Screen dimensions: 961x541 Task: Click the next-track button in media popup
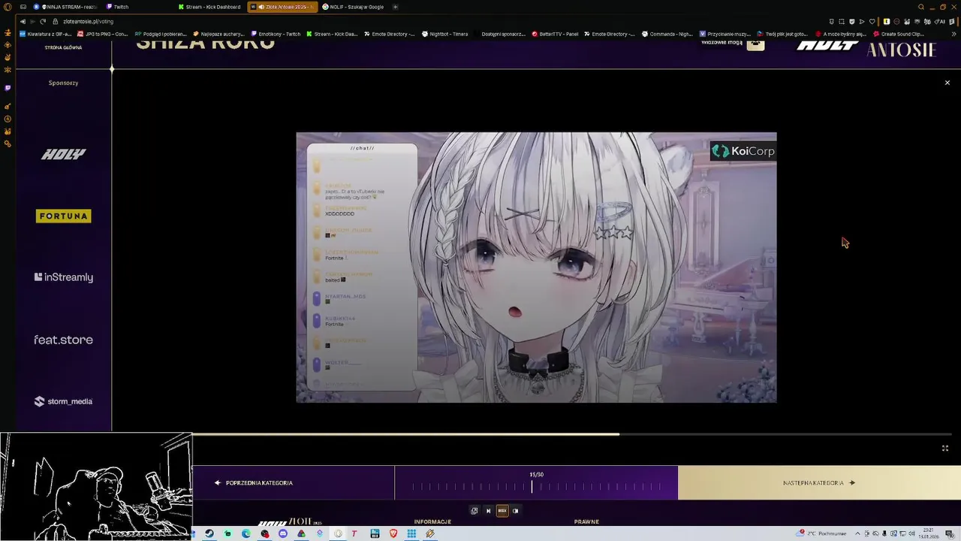click(488, 511)
